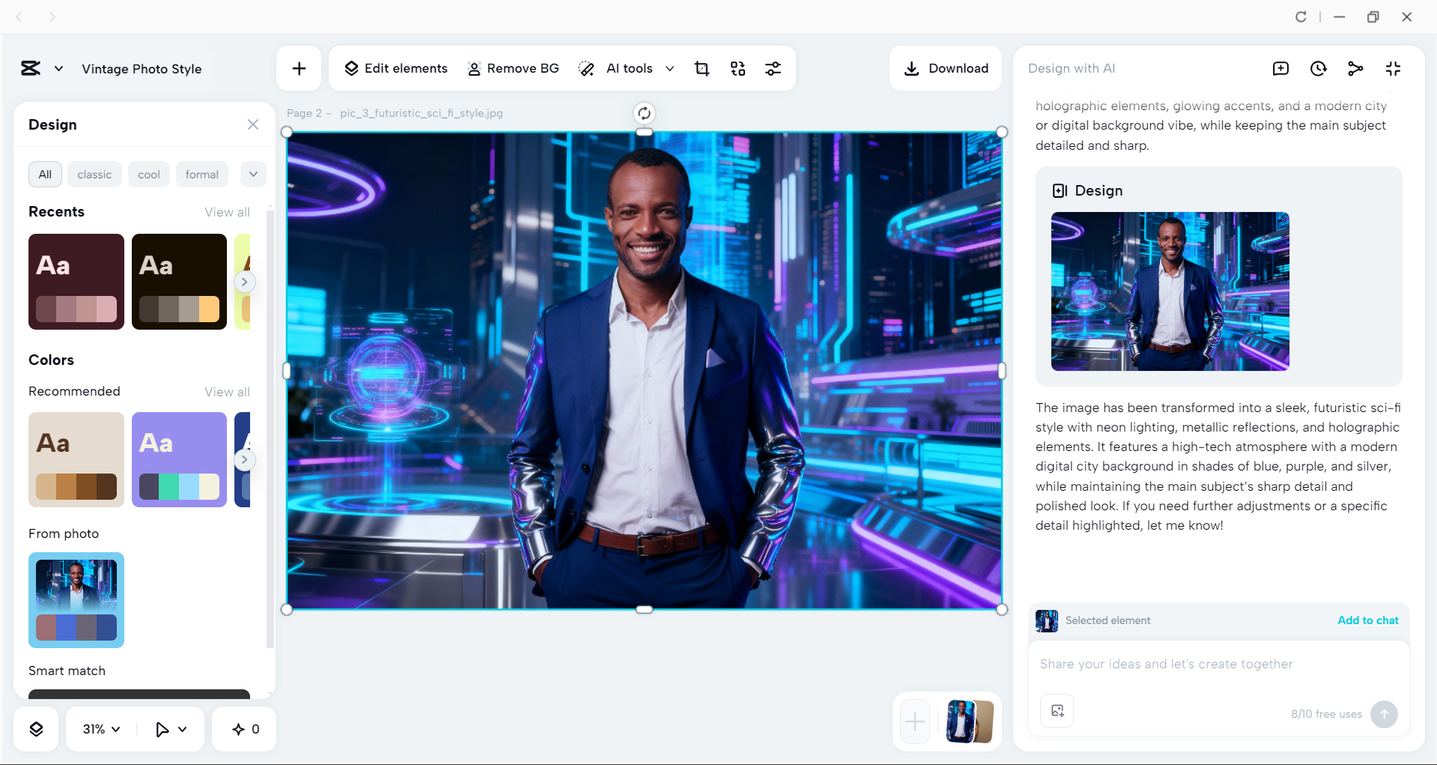Click the Design card icon in chat
The height and width of the screenshot is (765, 1437).
tap(1060, 190)
